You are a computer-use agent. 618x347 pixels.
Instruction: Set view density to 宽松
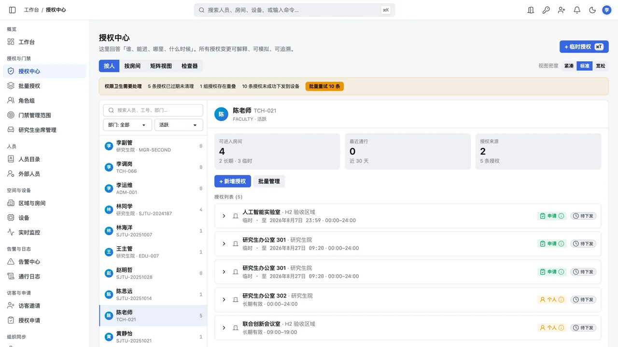(x=601, y=66)
